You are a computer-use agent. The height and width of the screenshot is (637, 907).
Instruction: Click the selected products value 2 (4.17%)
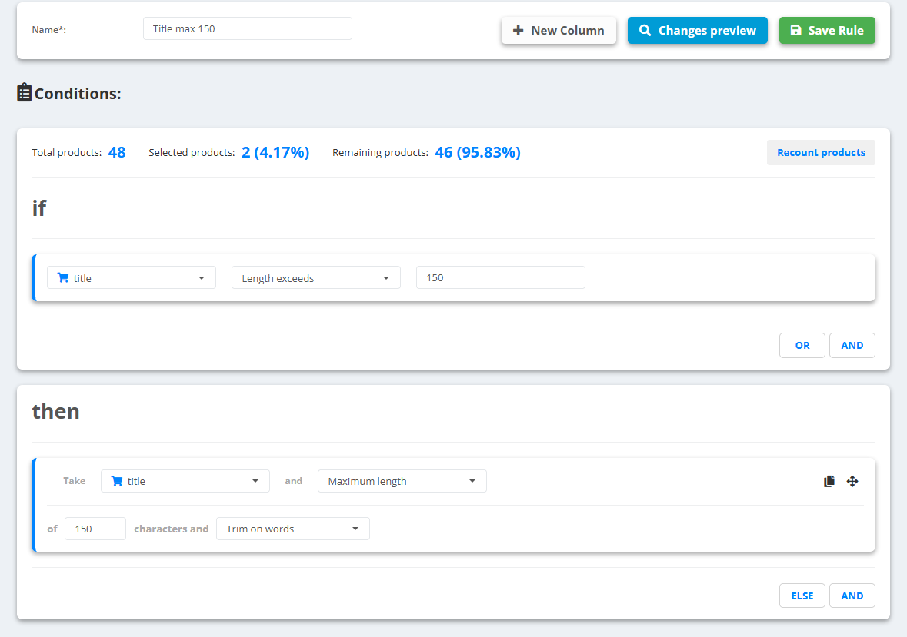[275, 152]
